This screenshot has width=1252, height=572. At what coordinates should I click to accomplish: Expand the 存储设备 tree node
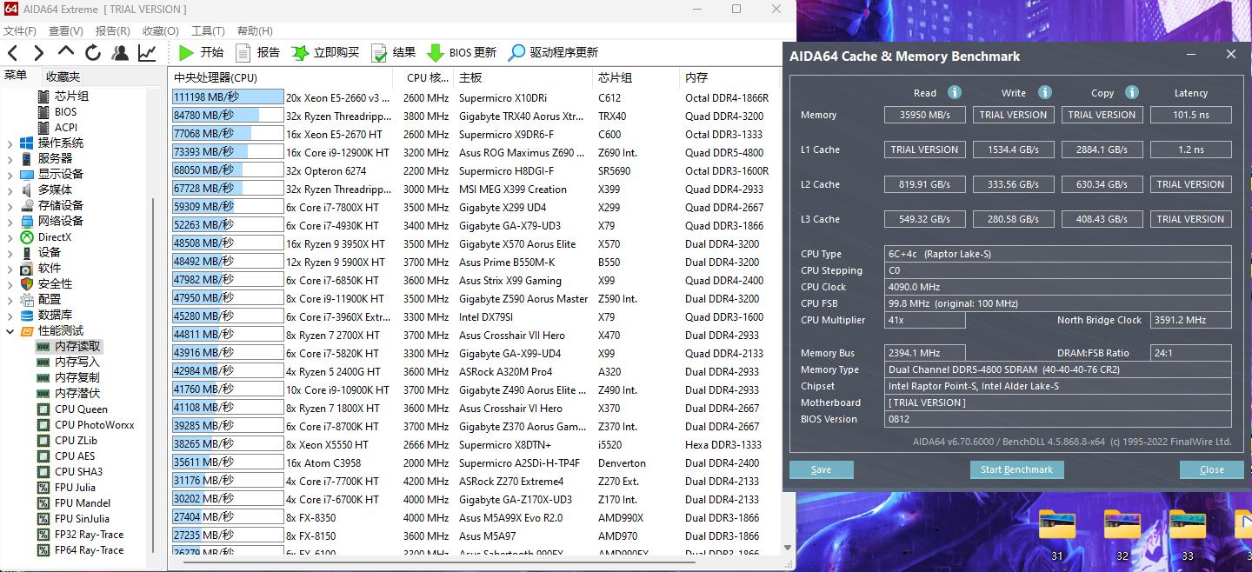click(10, 205)
